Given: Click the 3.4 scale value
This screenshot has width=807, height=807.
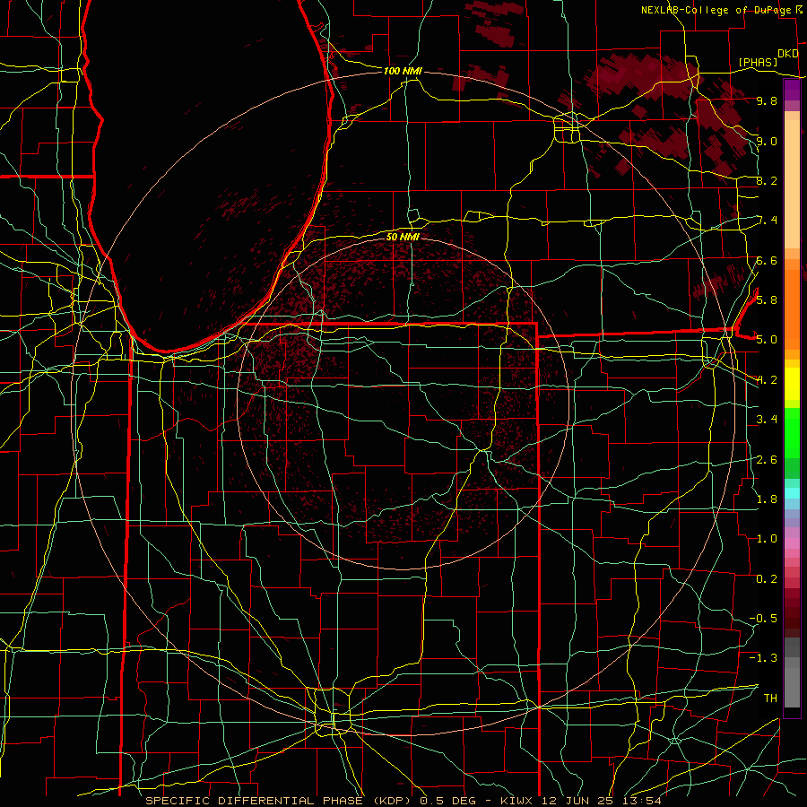Looking at the screenshot, I should 767,420.
